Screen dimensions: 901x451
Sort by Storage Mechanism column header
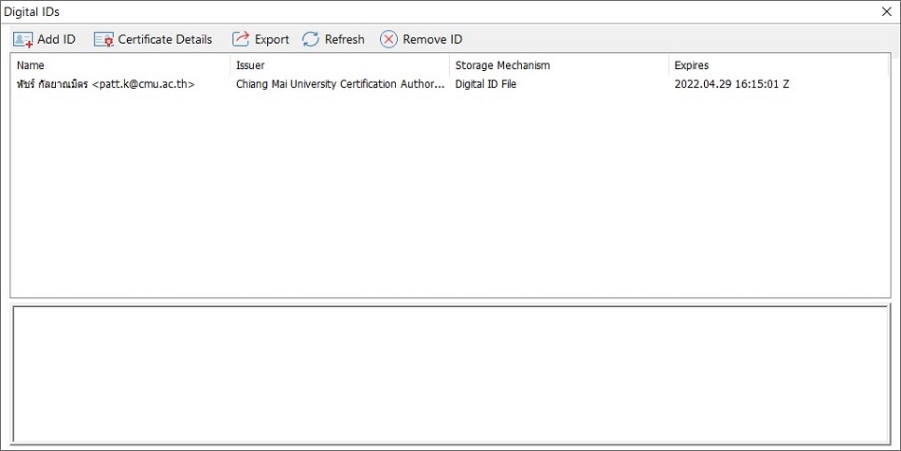[559, 65]
